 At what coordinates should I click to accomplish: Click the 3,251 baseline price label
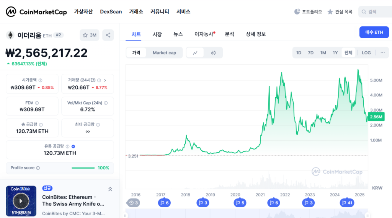click(133, 156)
